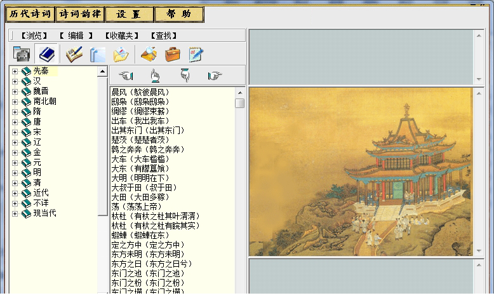Viewport: 494px width, 305px height.
Task: Click the painting panel scroll-down arrow
Action: point(479,251)
